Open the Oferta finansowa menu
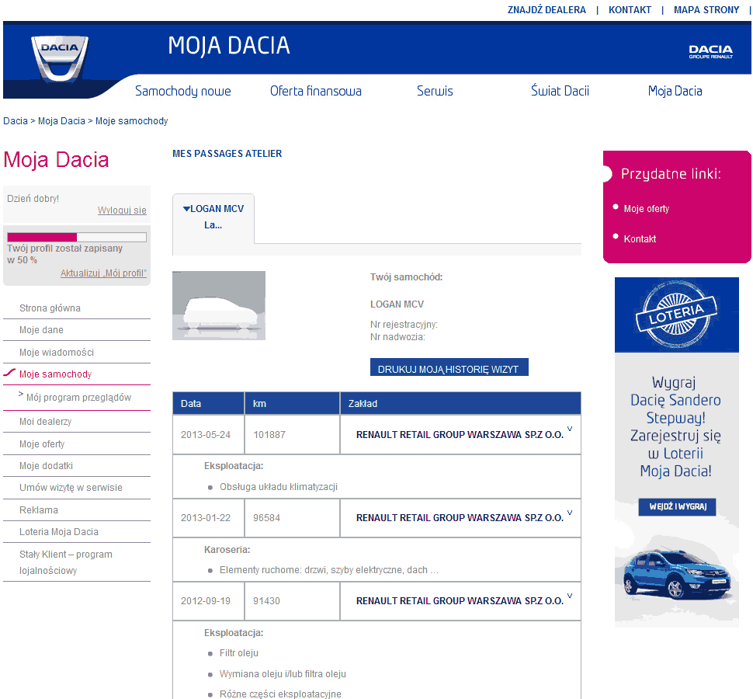Viewport: 753px width, 699px height. (x=315, y=91)
